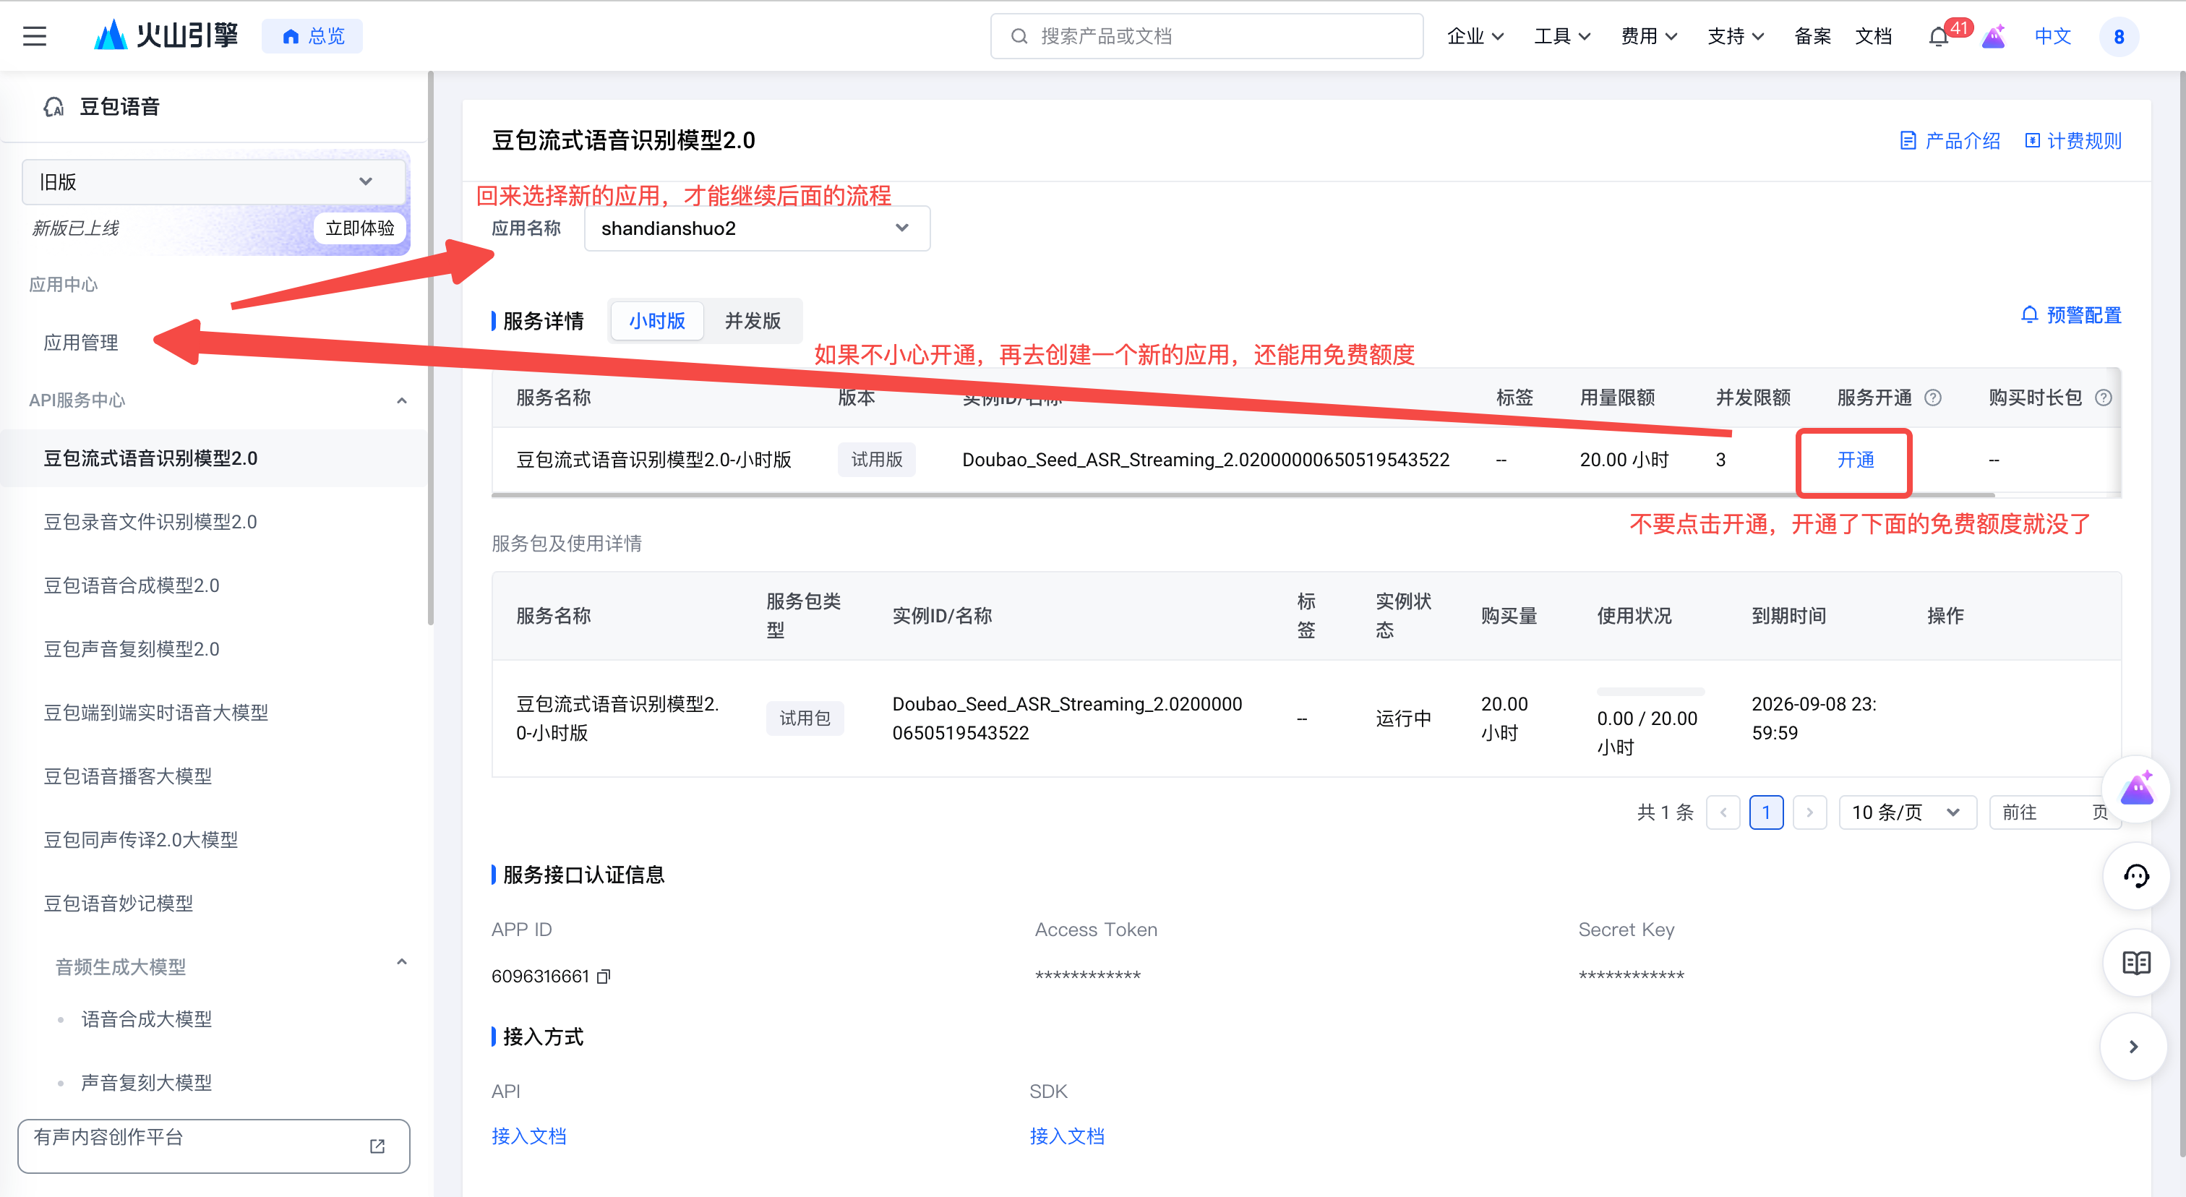Expand the 应用名称 shandianshuo2 dropdown

tap(756, 228)
